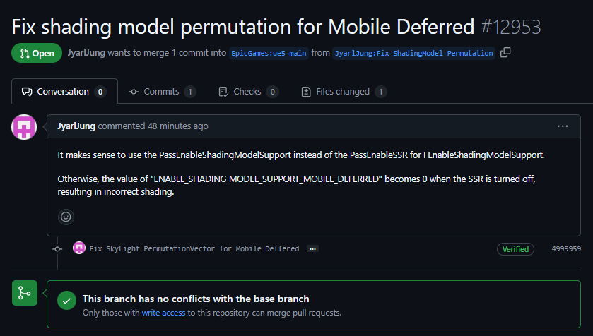Open the Checks tab
This screenshot has height=336, width=593.
(249, 92)
